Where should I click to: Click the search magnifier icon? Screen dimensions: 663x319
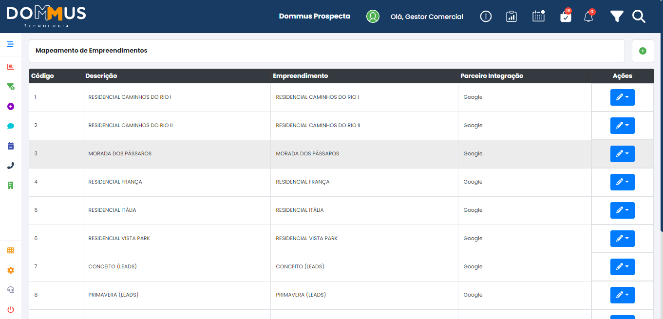click(x=639, y=17)
